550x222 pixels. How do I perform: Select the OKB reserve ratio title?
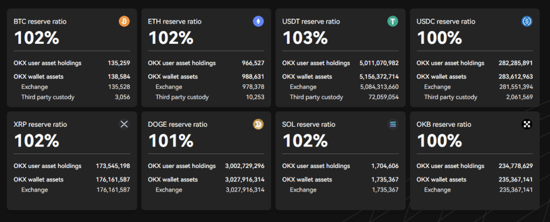pos(444,125)
